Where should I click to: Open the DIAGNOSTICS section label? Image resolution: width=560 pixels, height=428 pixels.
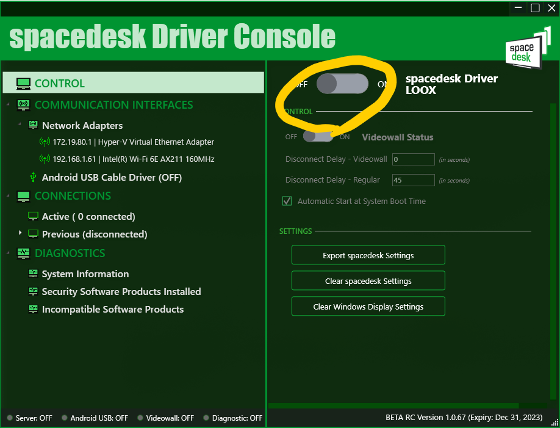click(70, 253)
